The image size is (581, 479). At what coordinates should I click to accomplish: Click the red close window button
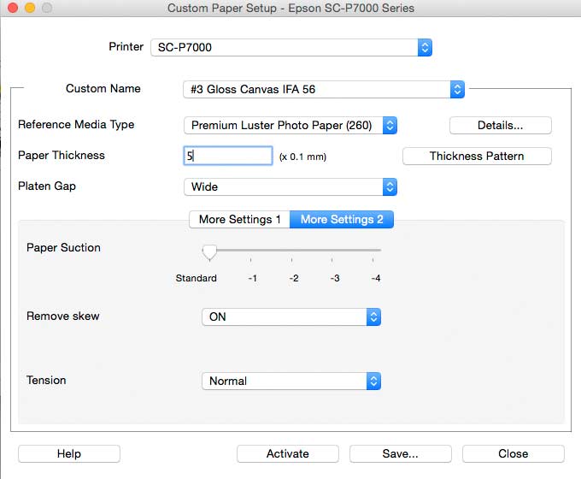pyautogui.click(x=13, y=8)
